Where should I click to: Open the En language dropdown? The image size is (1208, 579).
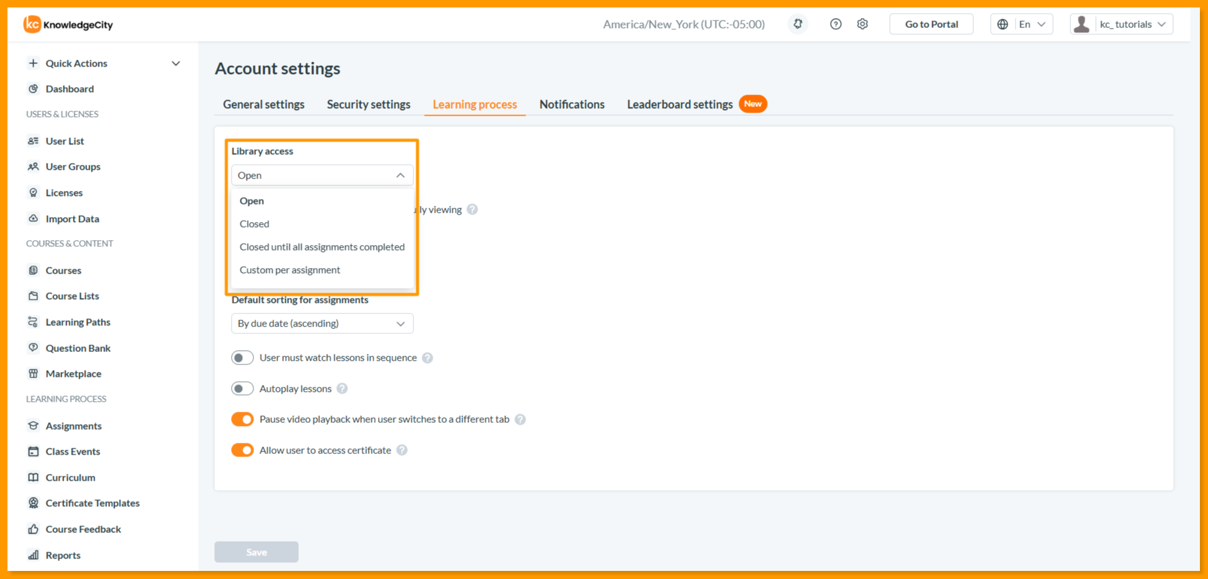tap(1022, 24)
